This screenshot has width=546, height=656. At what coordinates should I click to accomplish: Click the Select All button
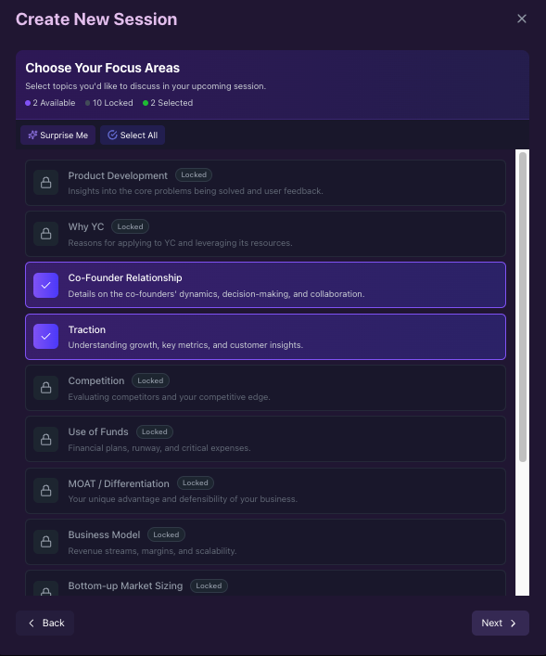click(133, 135)
